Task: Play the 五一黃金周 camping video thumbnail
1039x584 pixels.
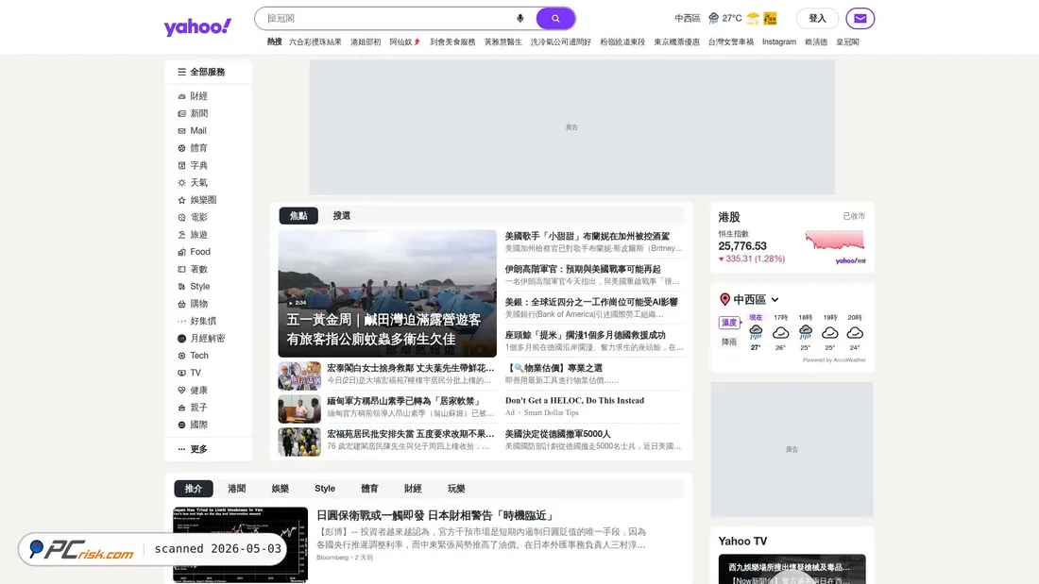Action: pos(387,293)
